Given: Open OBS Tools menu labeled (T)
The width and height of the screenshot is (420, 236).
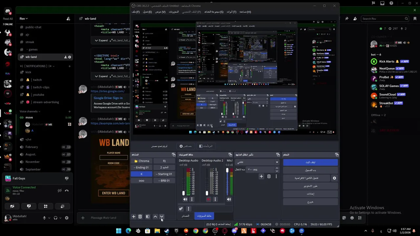Looking at the screenshot, I should (x=231, y=12).
